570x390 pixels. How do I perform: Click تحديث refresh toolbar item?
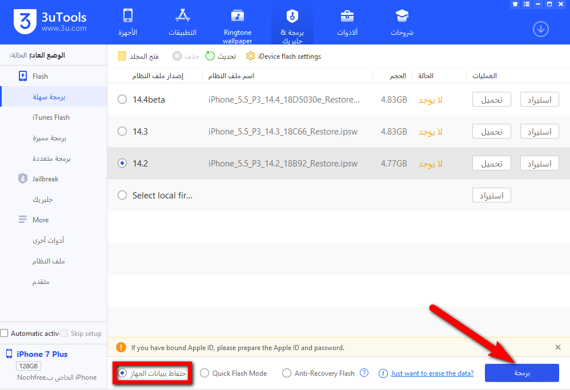pos(220,56)
